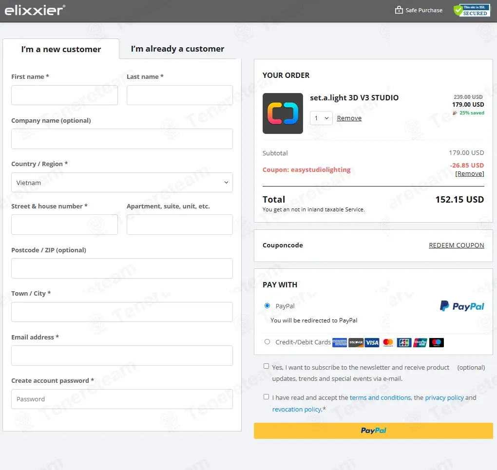The image size is (497, 470).
Task: Switch to I'm a new customer tab
Action: pyautogui.click(x=61, y=49)
